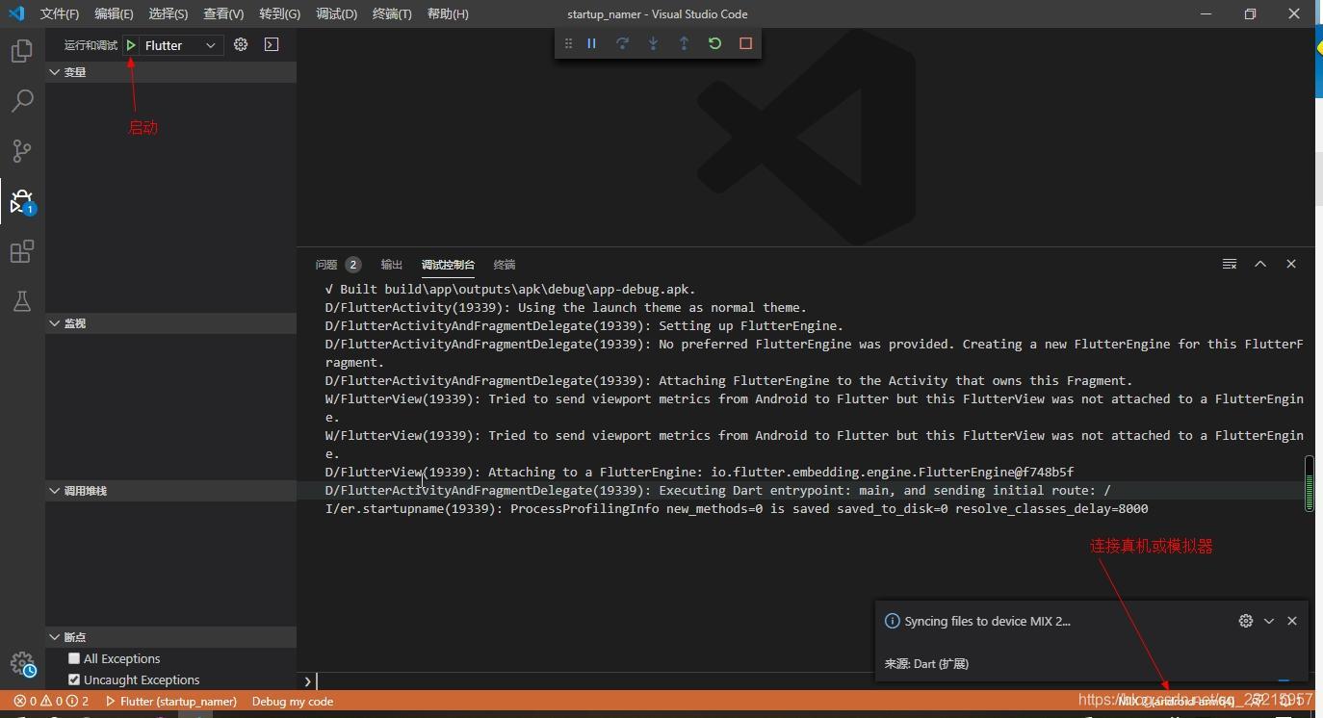The height and width of the screenshot is (718, 1323).
Task: Collapse the 断点 section
Action: 170,637
